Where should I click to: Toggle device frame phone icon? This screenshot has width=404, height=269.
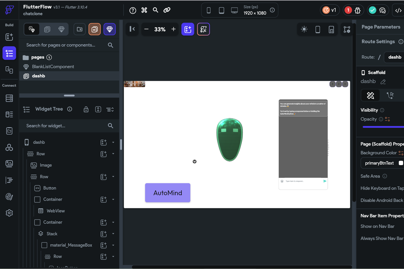(318, 29)
